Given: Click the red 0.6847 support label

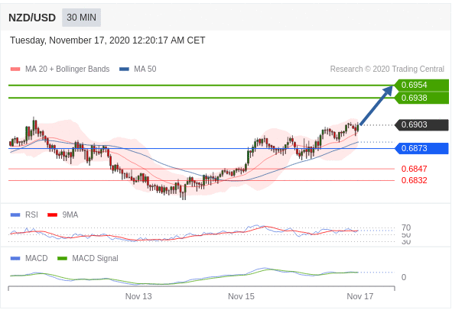Looking at the screenshot, I should pyautogui.click(x=415, y=169).
